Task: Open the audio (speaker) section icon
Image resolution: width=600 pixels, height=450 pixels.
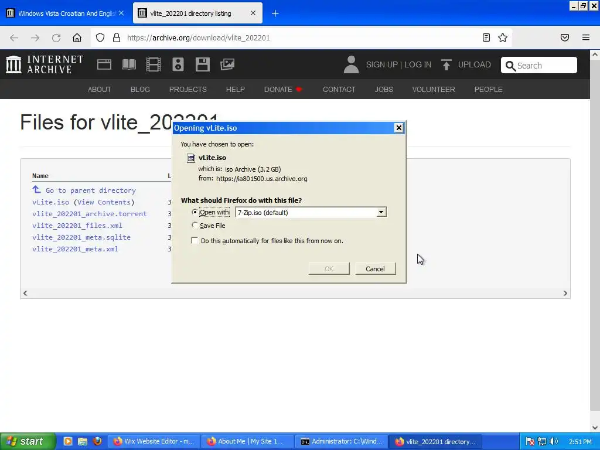Action: 178,64
